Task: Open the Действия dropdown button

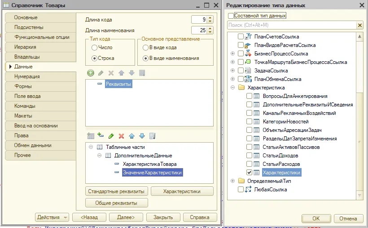Action: [52, 217]
